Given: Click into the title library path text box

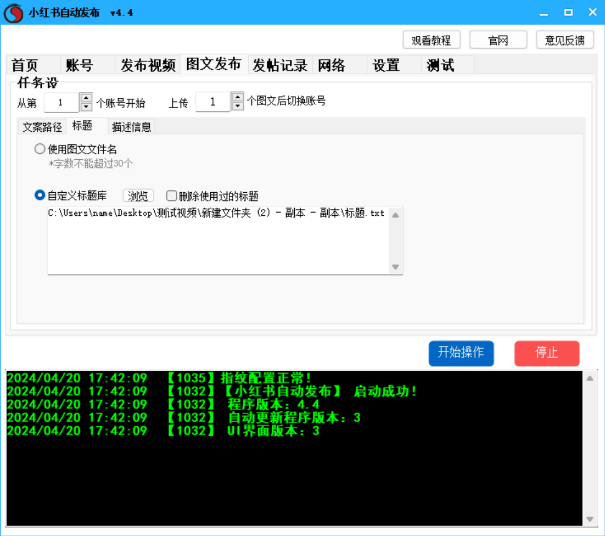Looking at the screenshot, I should [x=218, y=241].
